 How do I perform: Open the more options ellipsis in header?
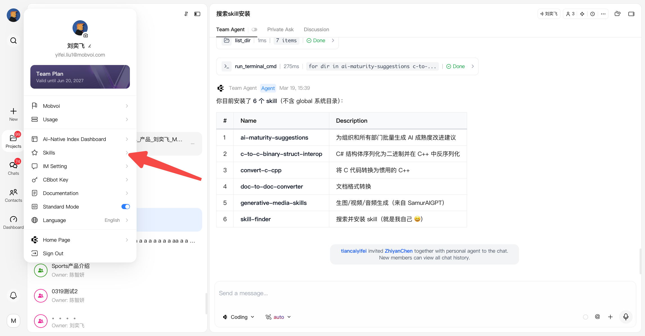coord(603,14)
